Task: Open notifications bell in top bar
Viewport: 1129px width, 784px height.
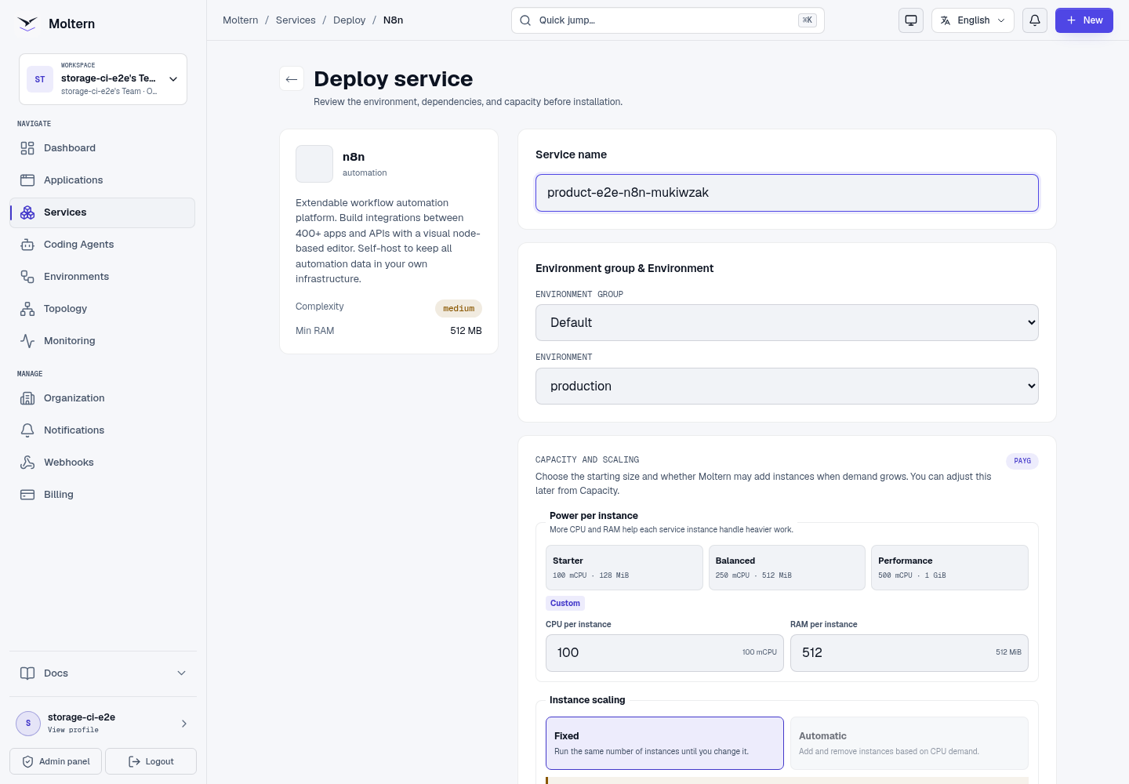Action: (1035, 20)
